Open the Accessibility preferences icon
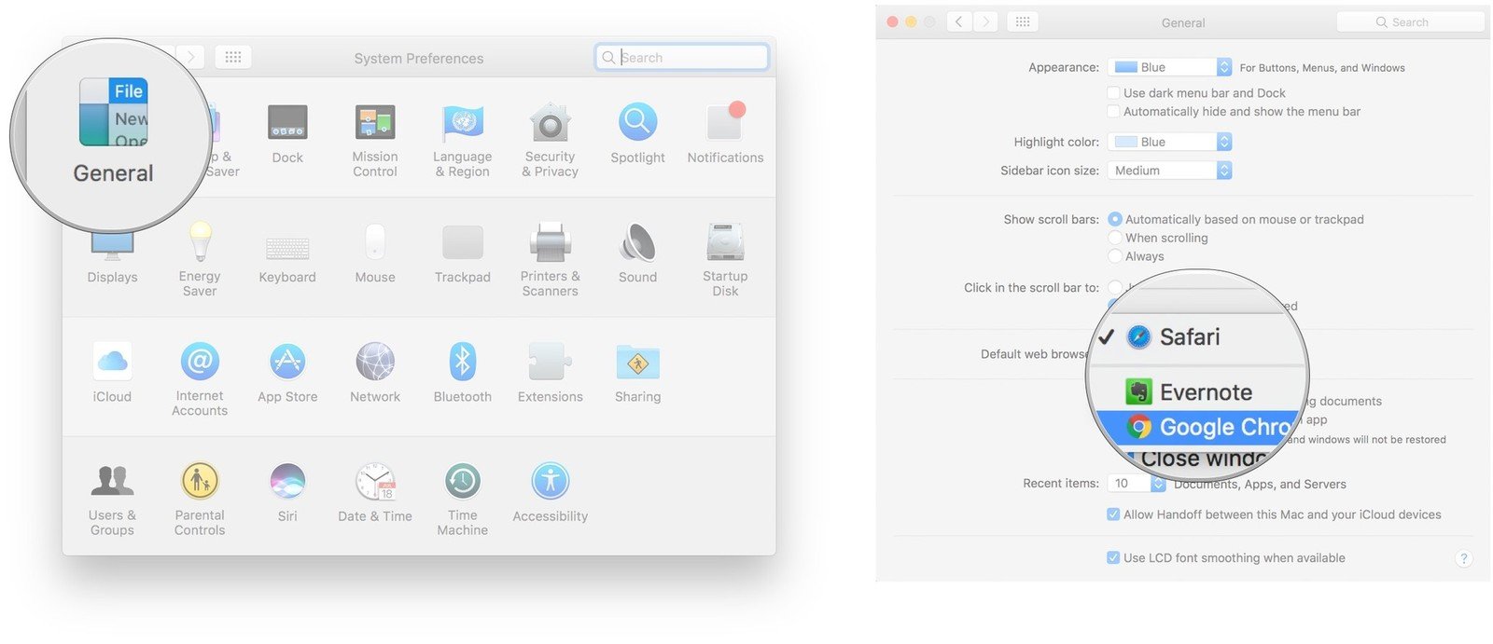The width and height of the screenshot is (1493, 644). pos(550,492)
